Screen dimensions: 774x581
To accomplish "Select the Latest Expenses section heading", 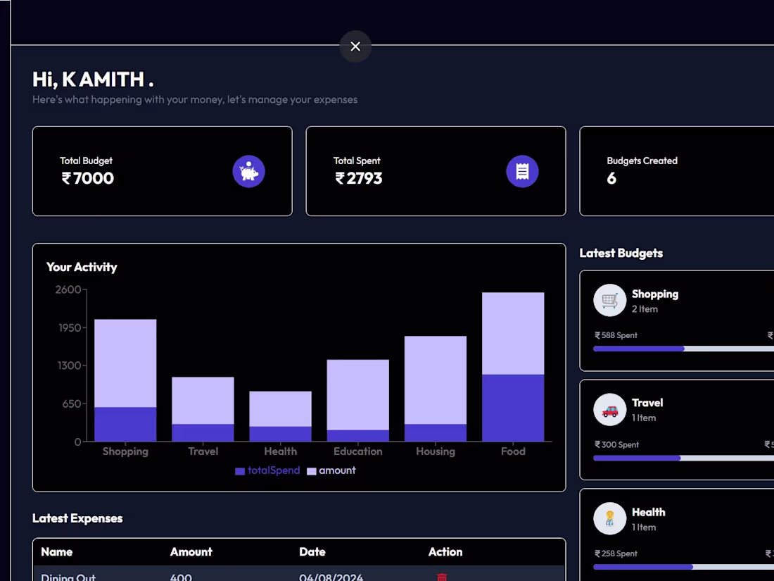I will click(77, 518).
